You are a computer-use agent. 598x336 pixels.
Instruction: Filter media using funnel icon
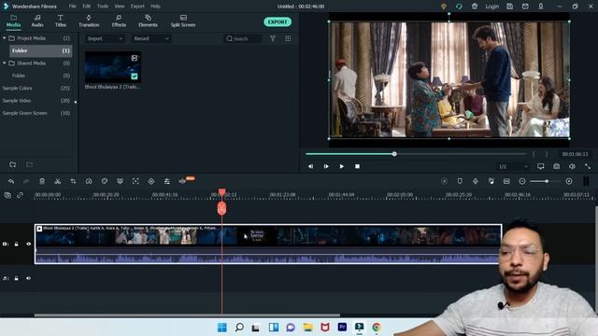point(273,38)
